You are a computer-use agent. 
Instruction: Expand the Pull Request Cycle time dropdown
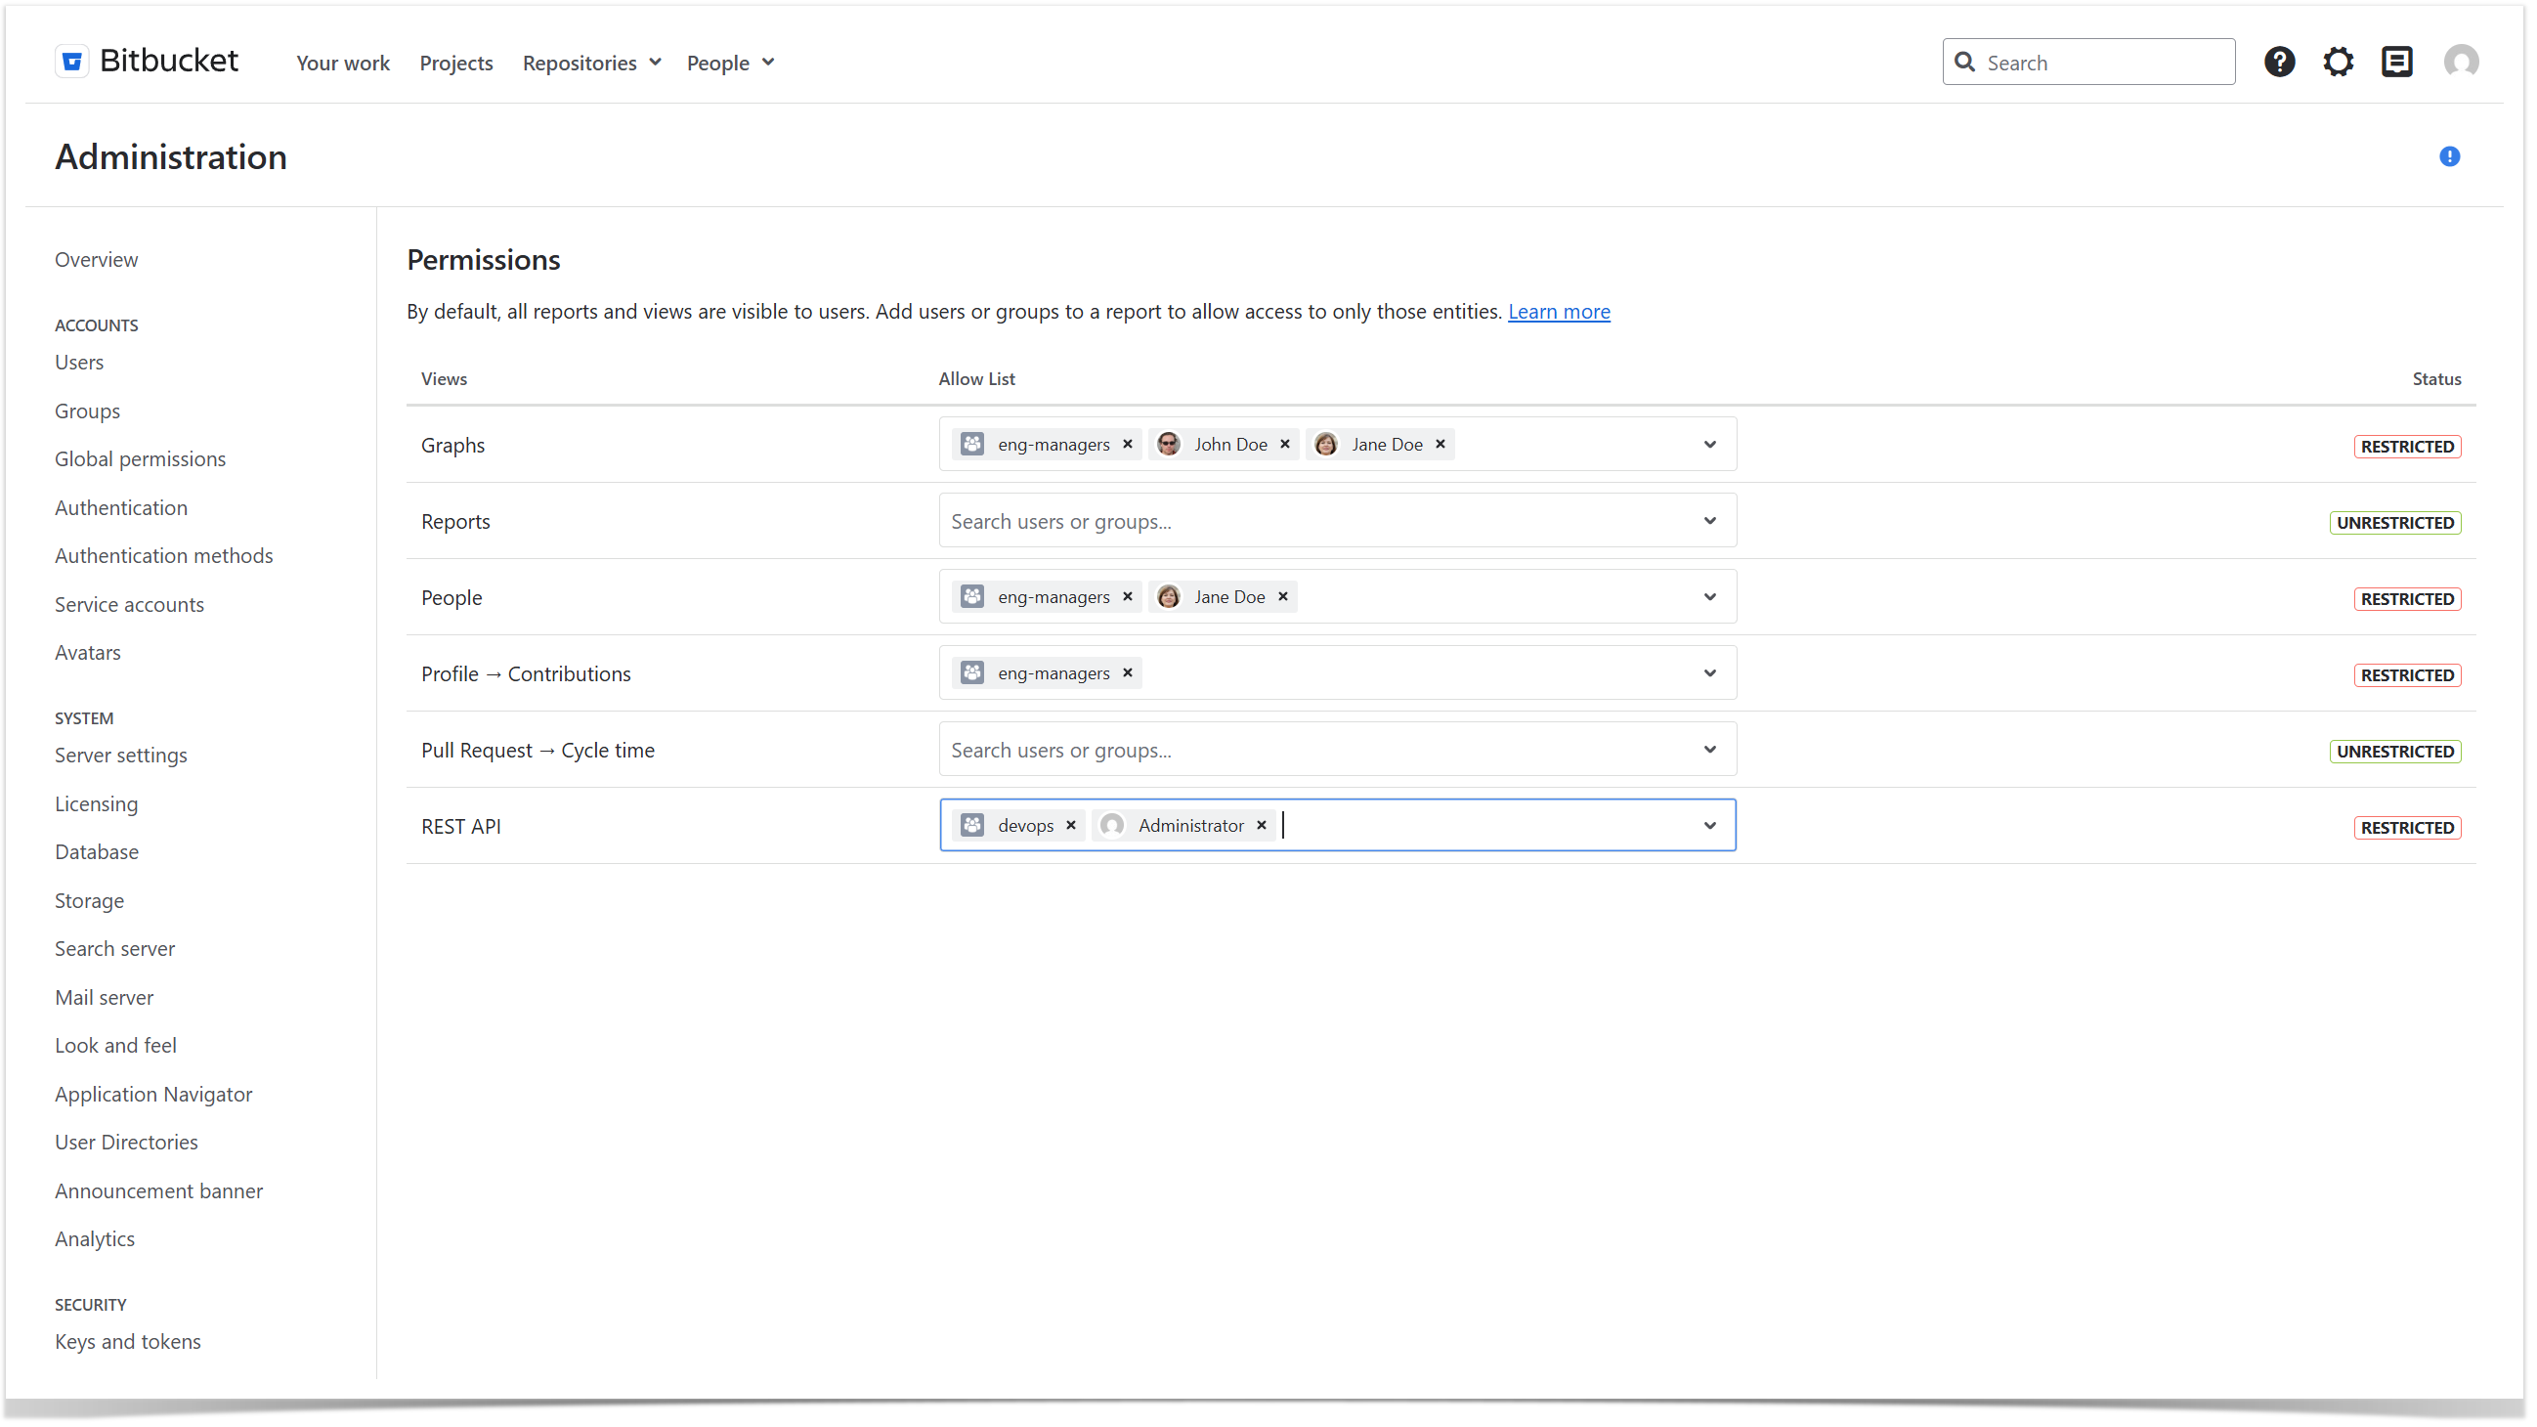click(1709, 750)
